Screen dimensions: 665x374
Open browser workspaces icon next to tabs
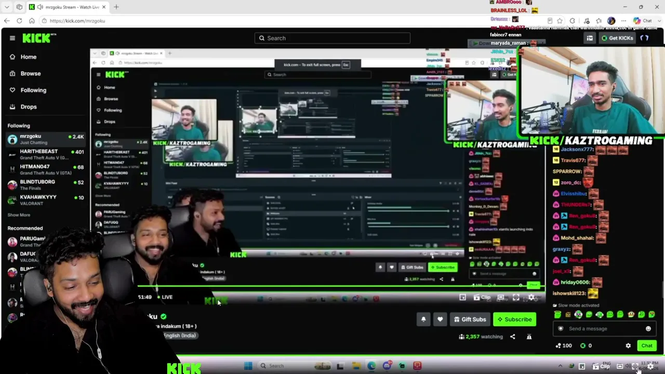pos(20,7)
